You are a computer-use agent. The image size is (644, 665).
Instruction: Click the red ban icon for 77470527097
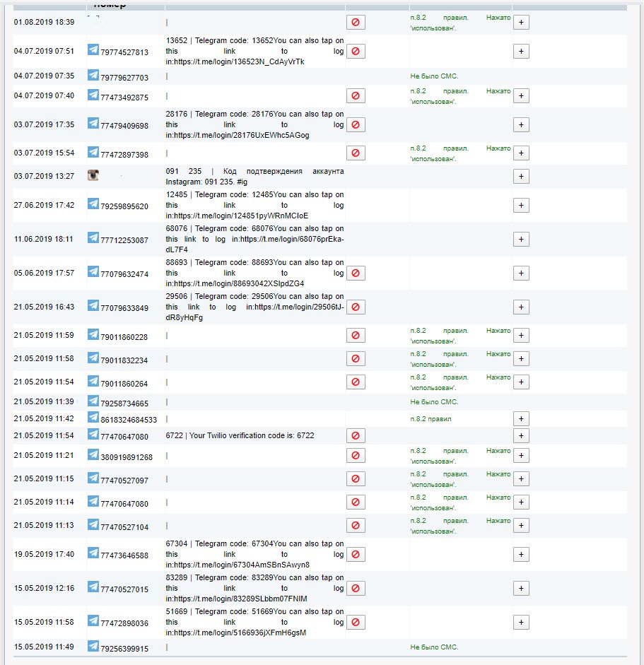pos(356,479)
